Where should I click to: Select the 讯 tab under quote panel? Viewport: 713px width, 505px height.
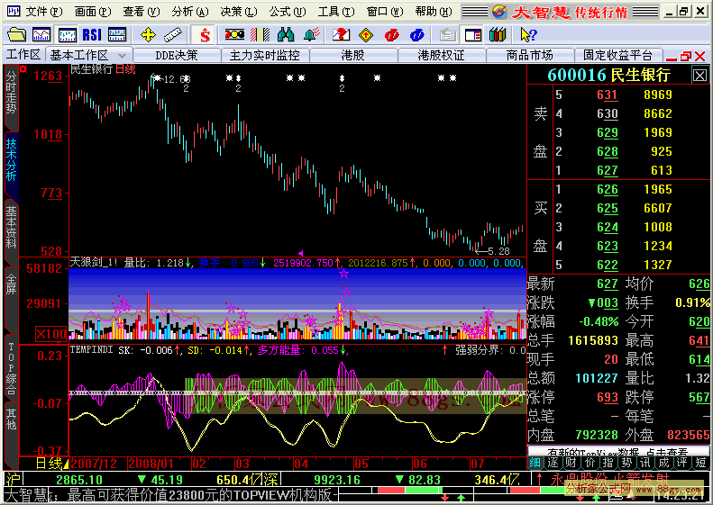[x=644, y=463]
